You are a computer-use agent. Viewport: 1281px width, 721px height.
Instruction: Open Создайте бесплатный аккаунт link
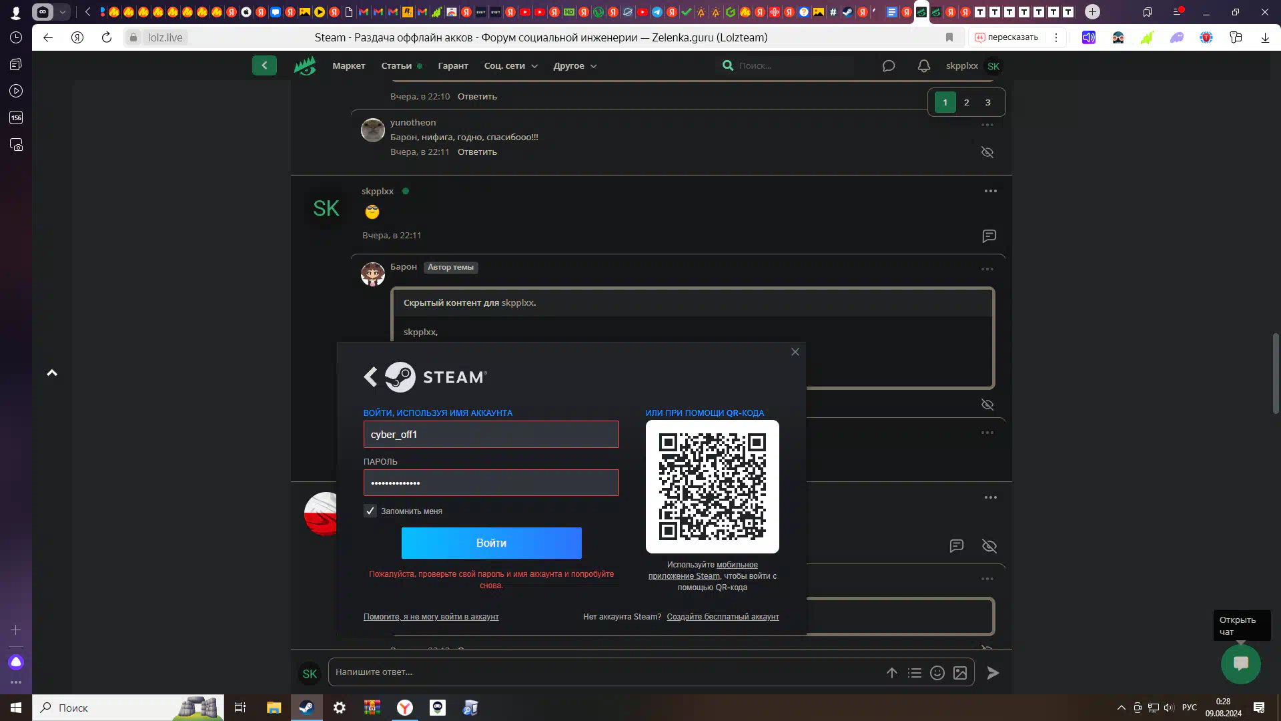tap(723, 617)
